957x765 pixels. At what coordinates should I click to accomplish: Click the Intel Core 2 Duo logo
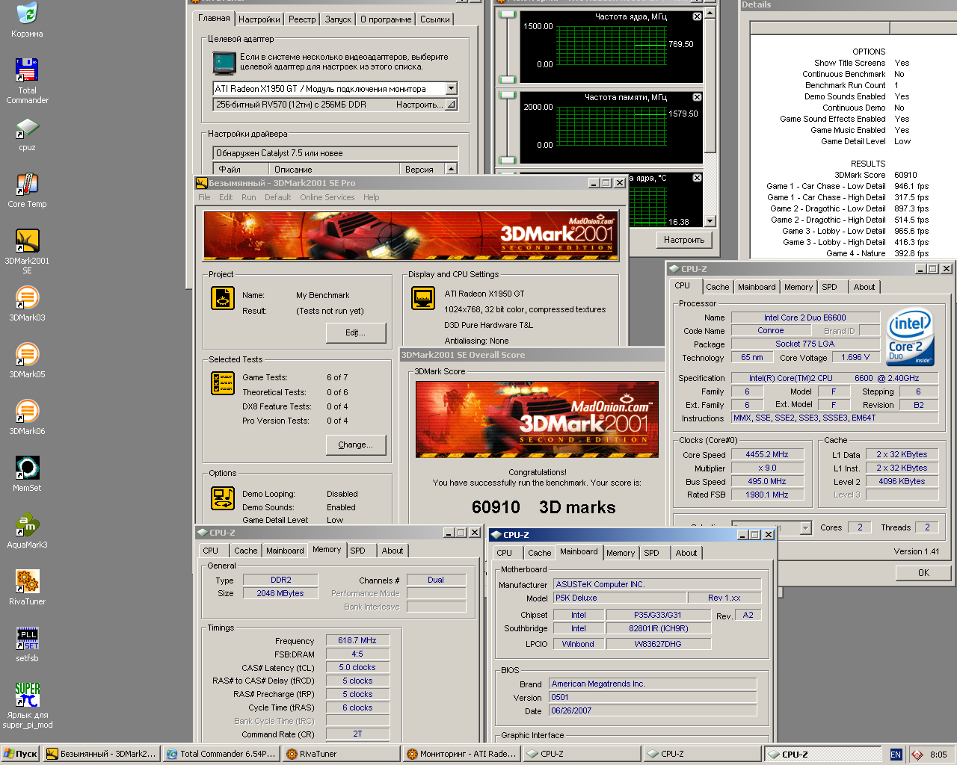click(x=910, y=337)
